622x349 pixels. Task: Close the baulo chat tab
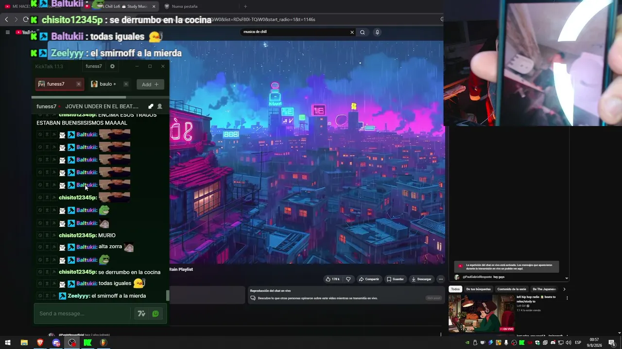126,84
